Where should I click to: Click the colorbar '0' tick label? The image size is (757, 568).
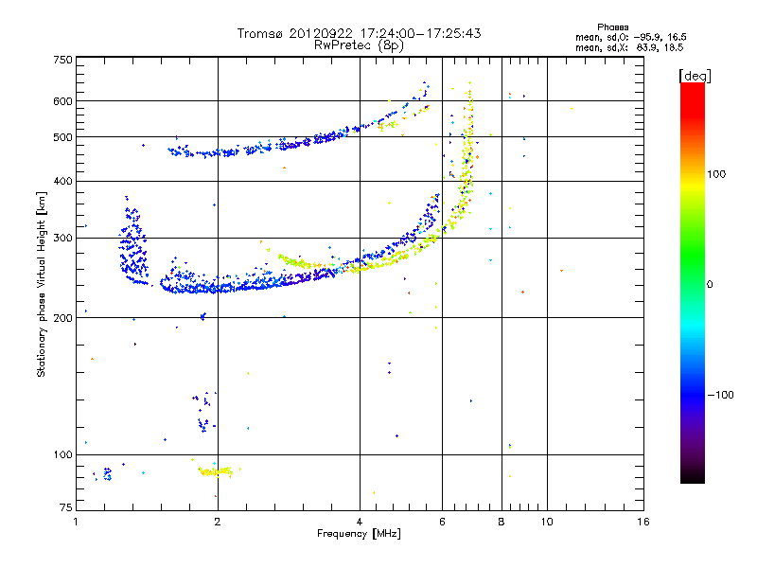[710, 285]
